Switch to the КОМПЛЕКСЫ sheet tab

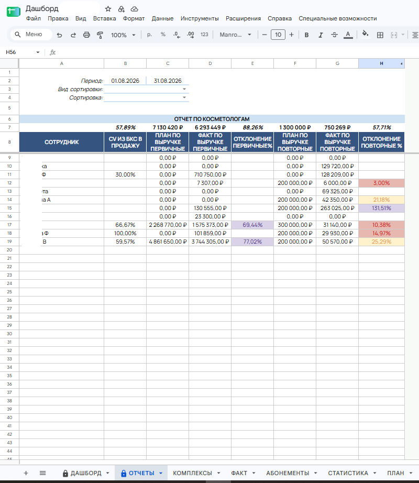(x=192, y=473)
